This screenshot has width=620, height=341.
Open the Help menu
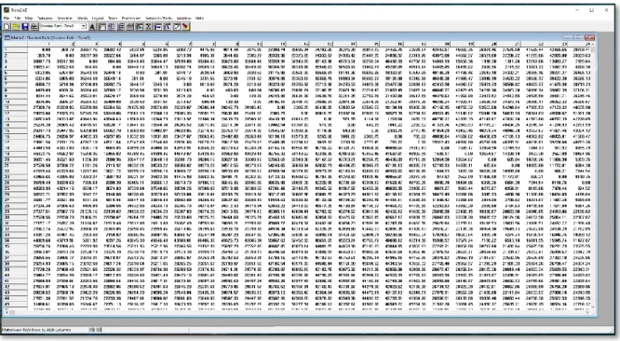click(x=199, y=19)
